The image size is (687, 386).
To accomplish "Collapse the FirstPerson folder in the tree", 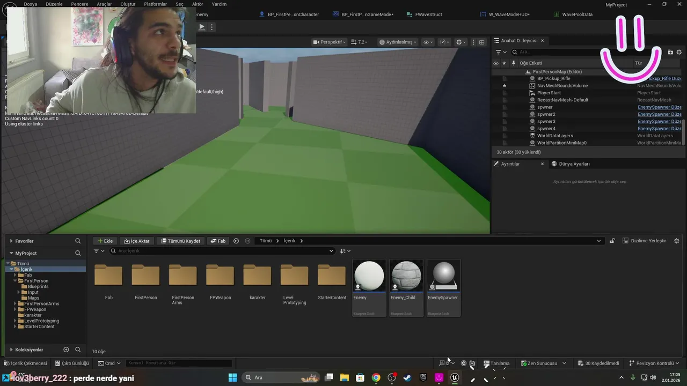I will pos(16,281).
